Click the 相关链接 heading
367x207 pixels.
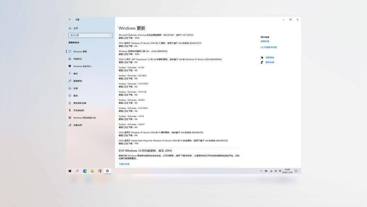coord(265,37)
